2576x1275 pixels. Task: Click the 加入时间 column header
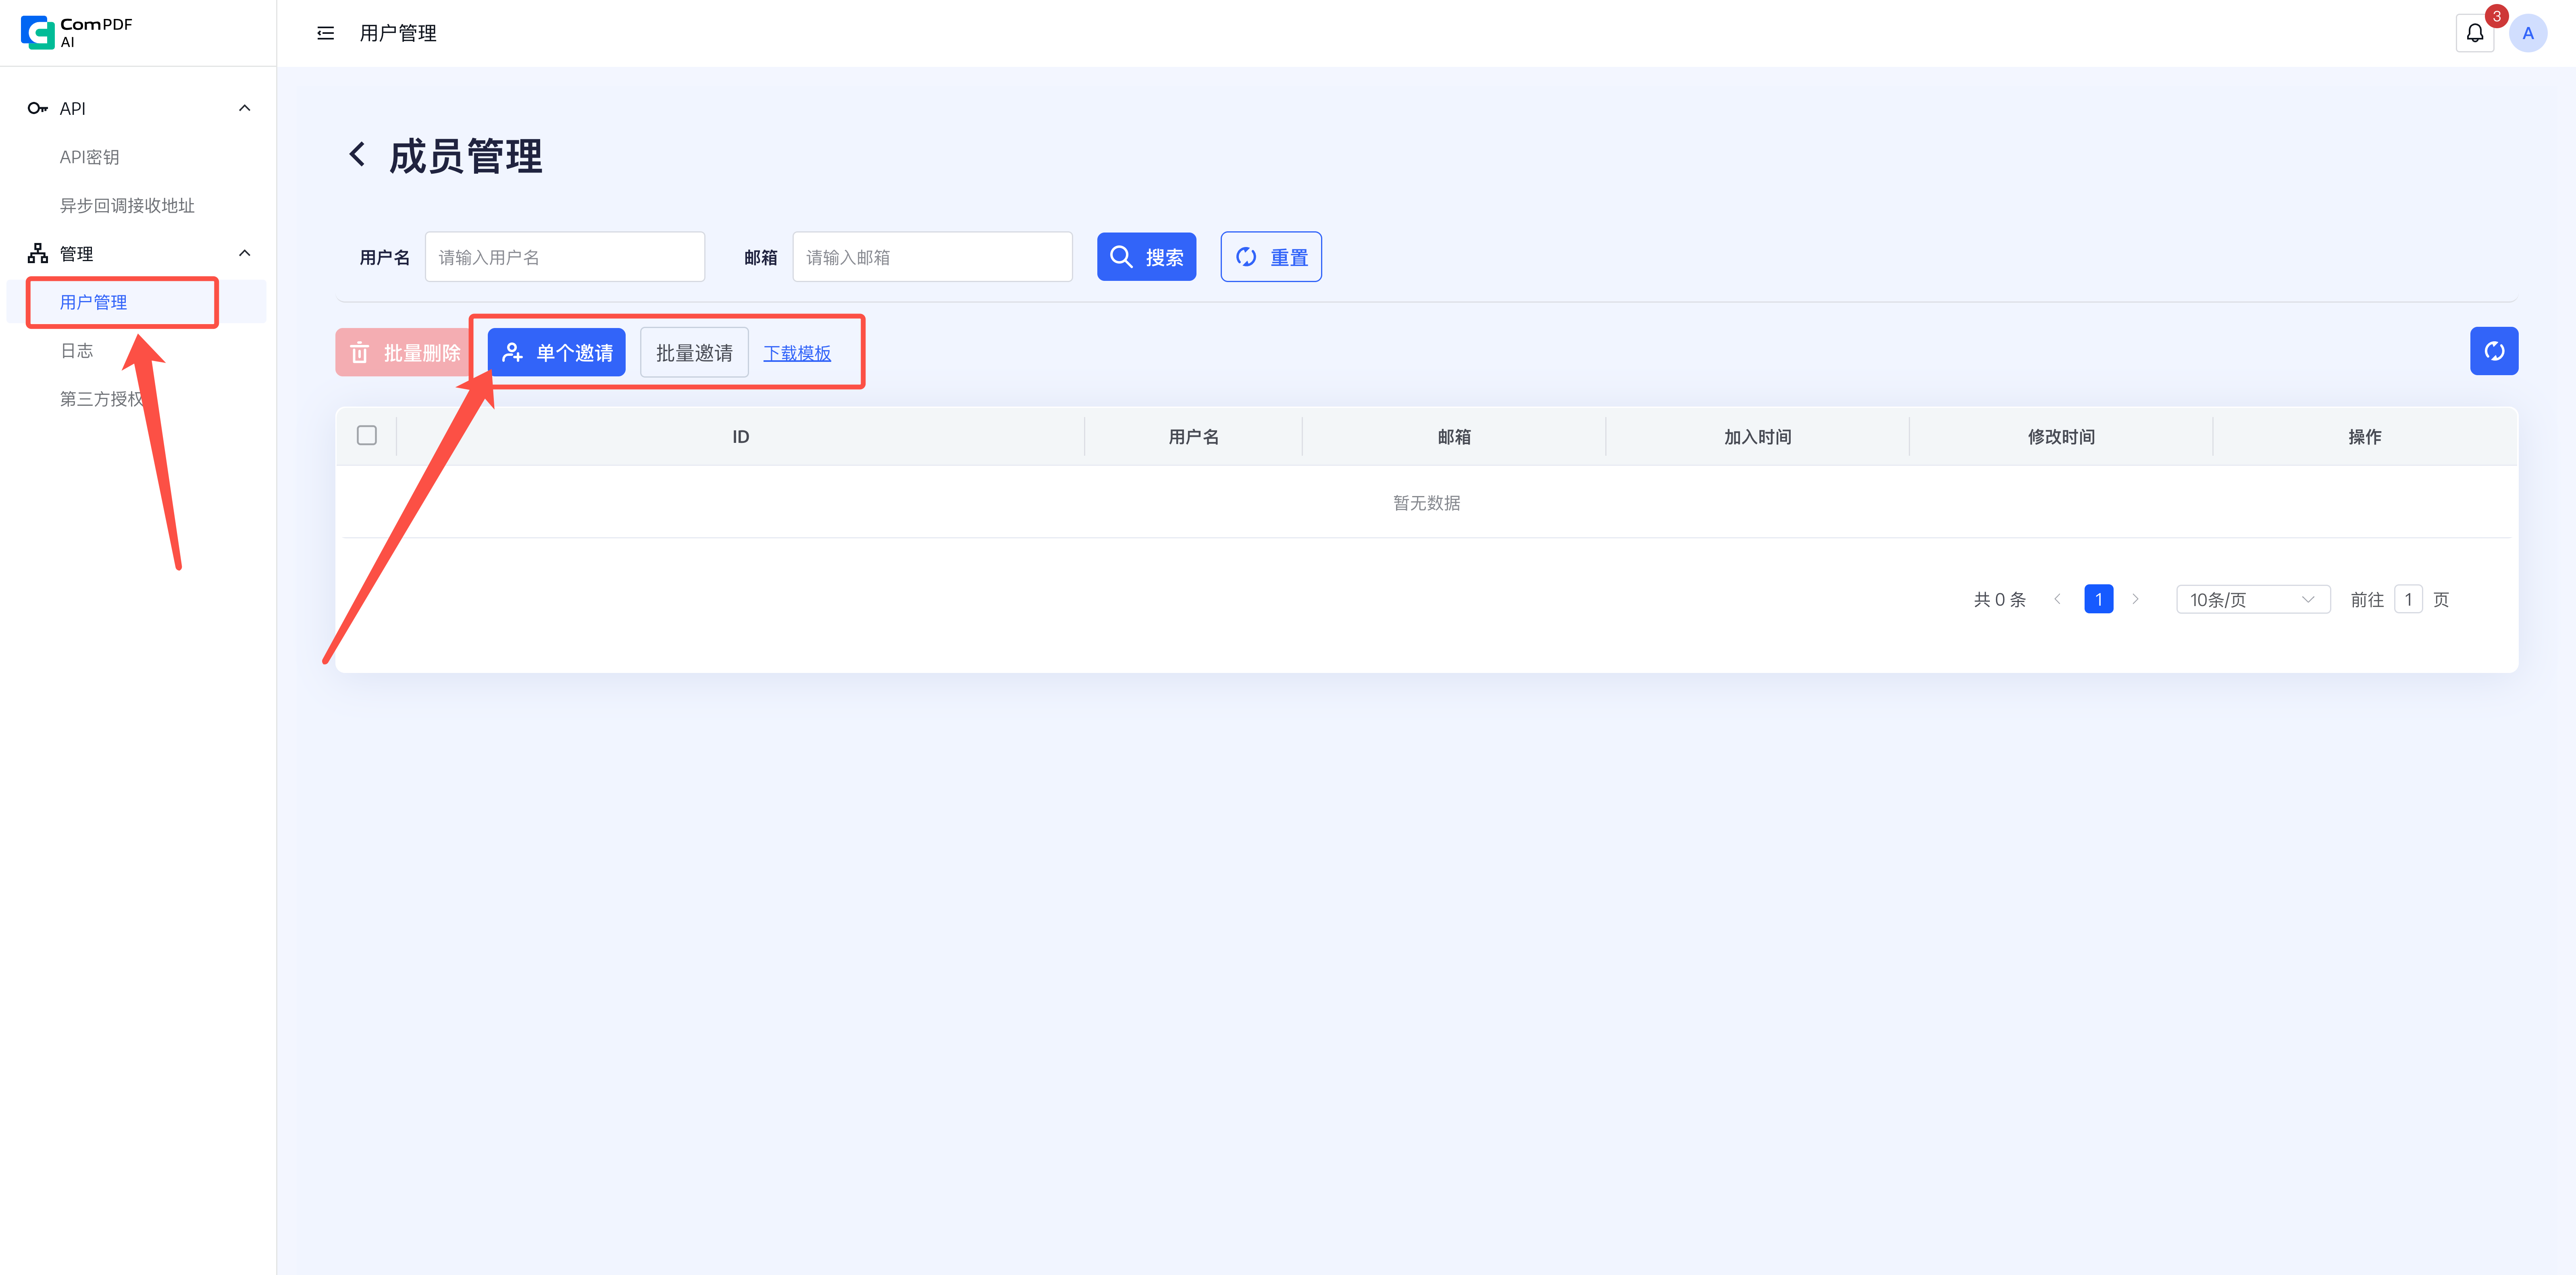tap(1758, 437)
